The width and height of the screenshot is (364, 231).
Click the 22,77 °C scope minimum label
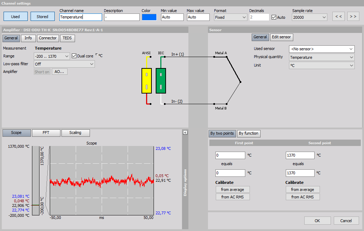click(163, 213)
